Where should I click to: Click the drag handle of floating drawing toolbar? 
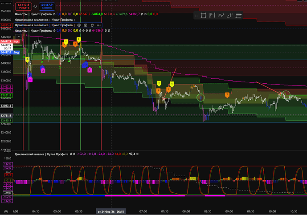pyautogui.click(x=196, y=15)
